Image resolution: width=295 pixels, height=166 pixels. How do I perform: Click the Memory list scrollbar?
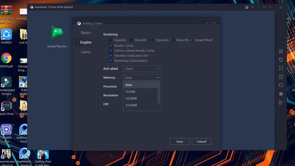159,93
